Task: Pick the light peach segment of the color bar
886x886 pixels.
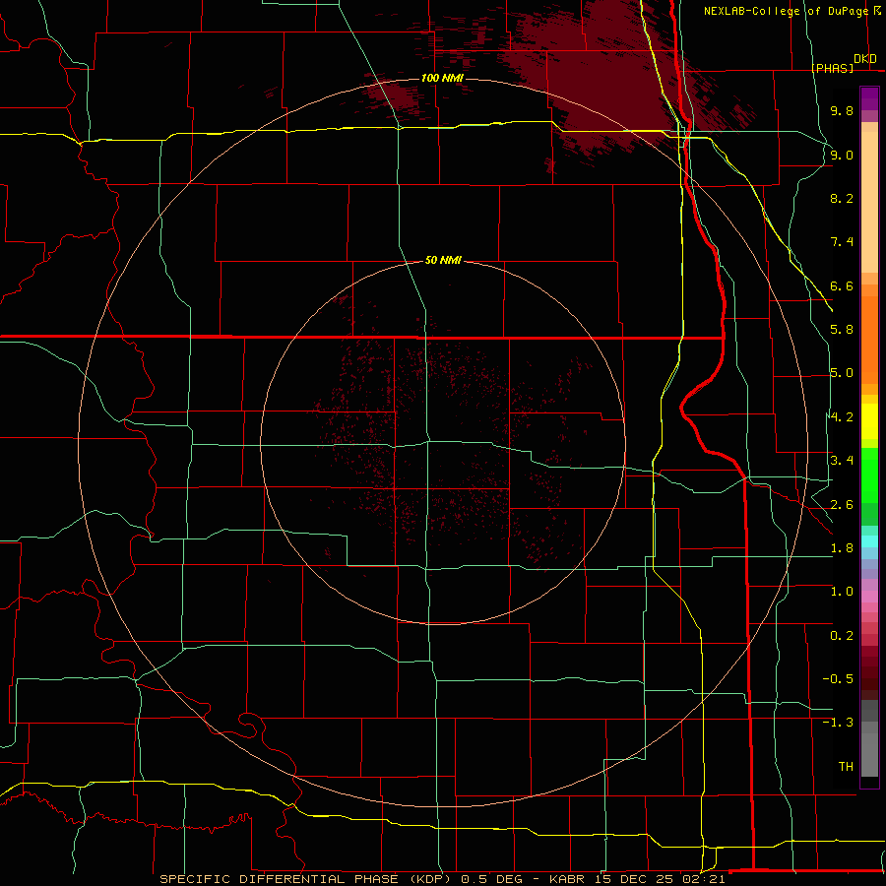Action: (x=869, y=203)
